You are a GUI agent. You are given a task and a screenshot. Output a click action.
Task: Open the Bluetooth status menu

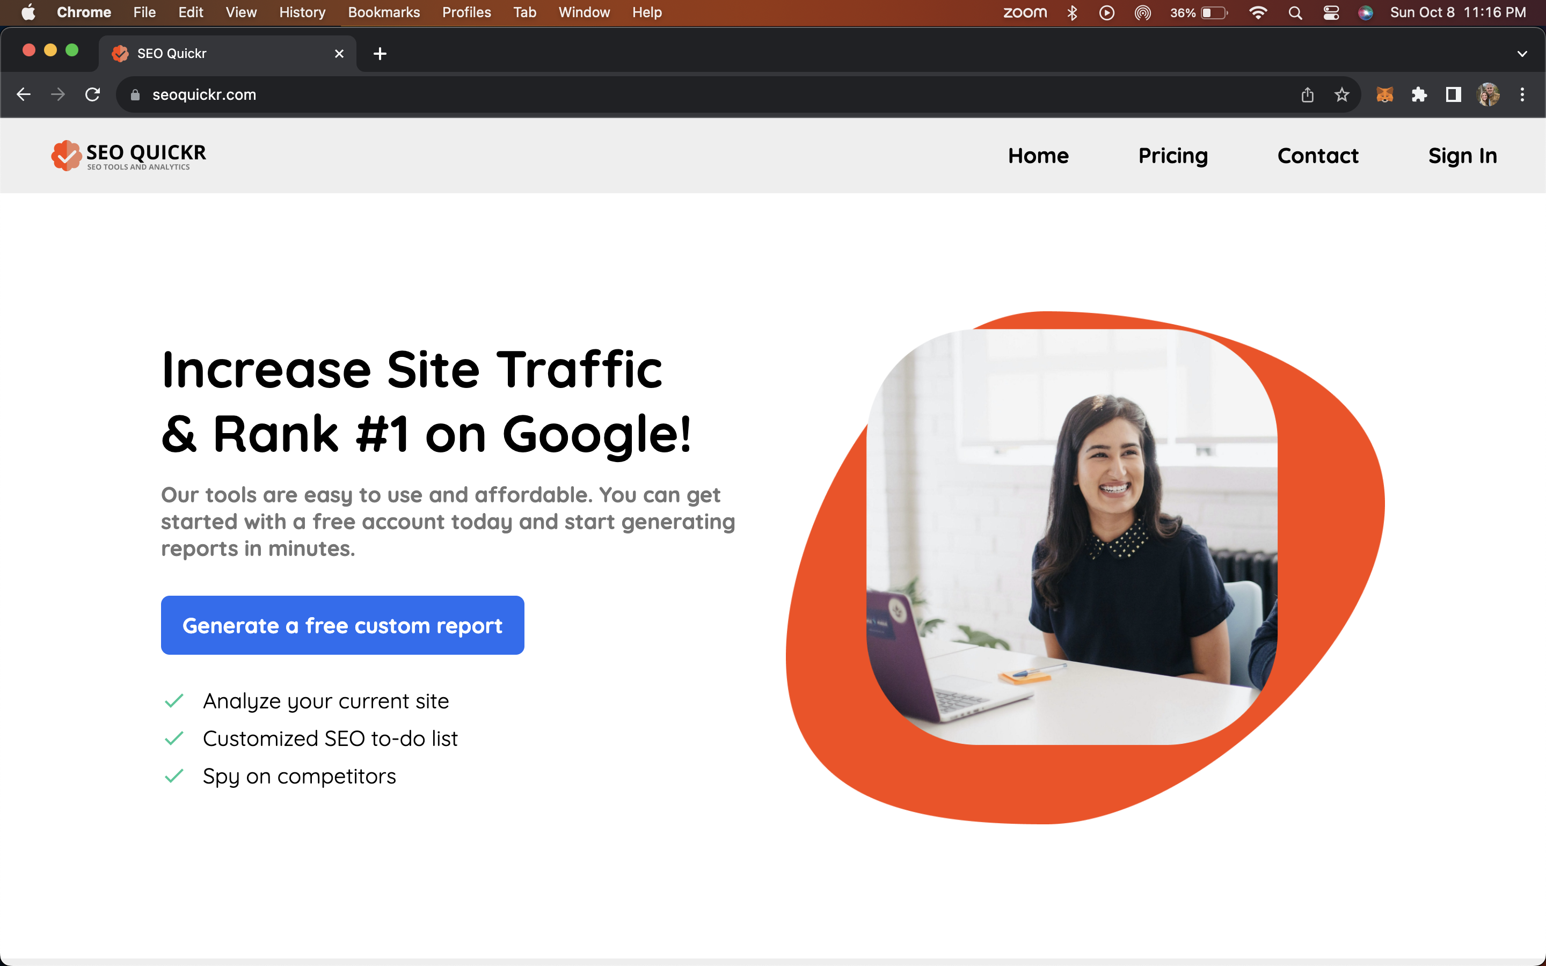pos(1072,13)
